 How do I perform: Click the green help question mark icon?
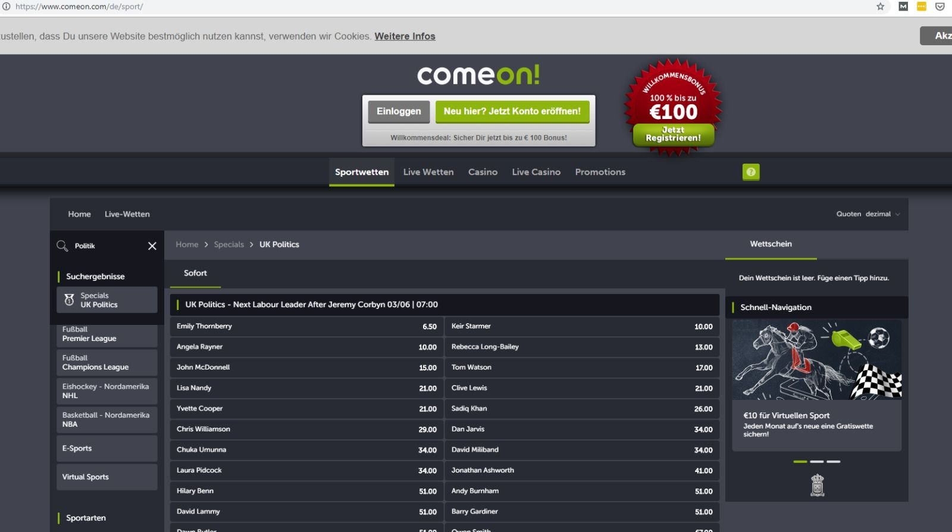pos(751,172)
